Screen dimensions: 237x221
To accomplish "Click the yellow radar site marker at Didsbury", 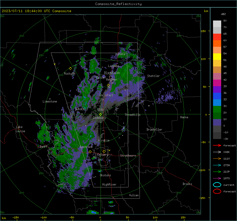I will (100, 115).
